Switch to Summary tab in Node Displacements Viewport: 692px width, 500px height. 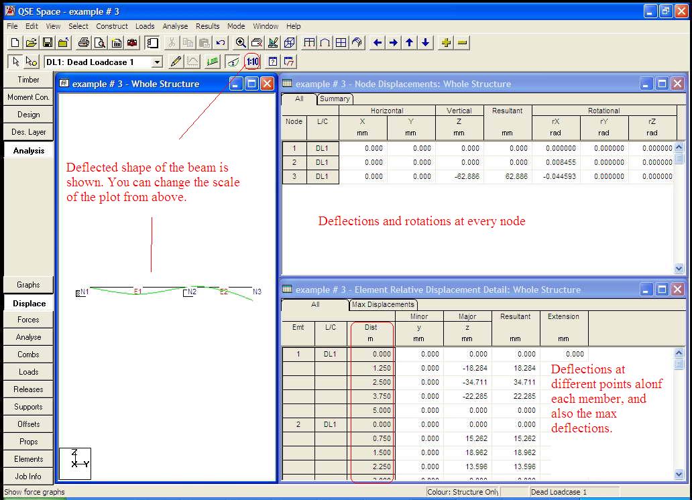tap(335, 99)
